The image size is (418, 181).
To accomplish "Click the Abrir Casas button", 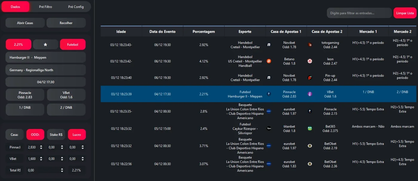I will tap(25, 23).
